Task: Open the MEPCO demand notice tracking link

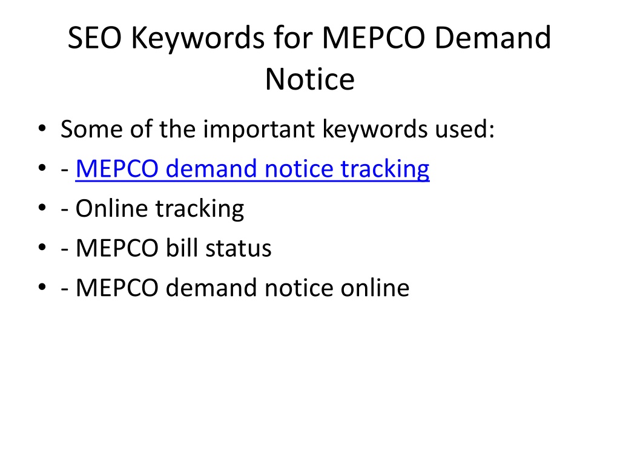Action: click(x=252, y=169)
